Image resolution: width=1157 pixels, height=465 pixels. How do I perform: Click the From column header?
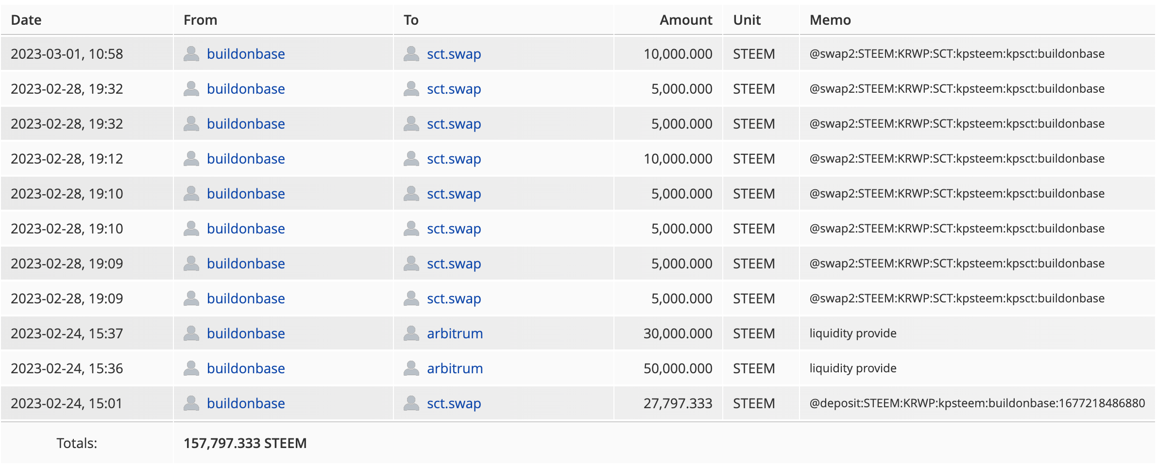pyautogui.click(x=200, y=20)
